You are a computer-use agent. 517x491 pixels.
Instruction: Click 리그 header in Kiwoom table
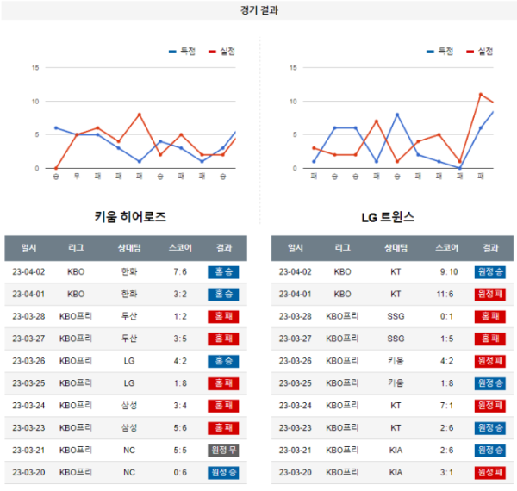pyautogui.click(x=76, y=248)
